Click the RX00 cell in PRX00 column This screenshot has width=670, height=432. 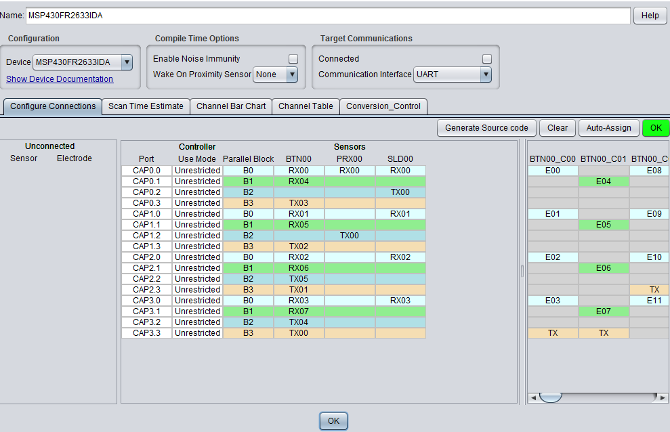point(350,171)
